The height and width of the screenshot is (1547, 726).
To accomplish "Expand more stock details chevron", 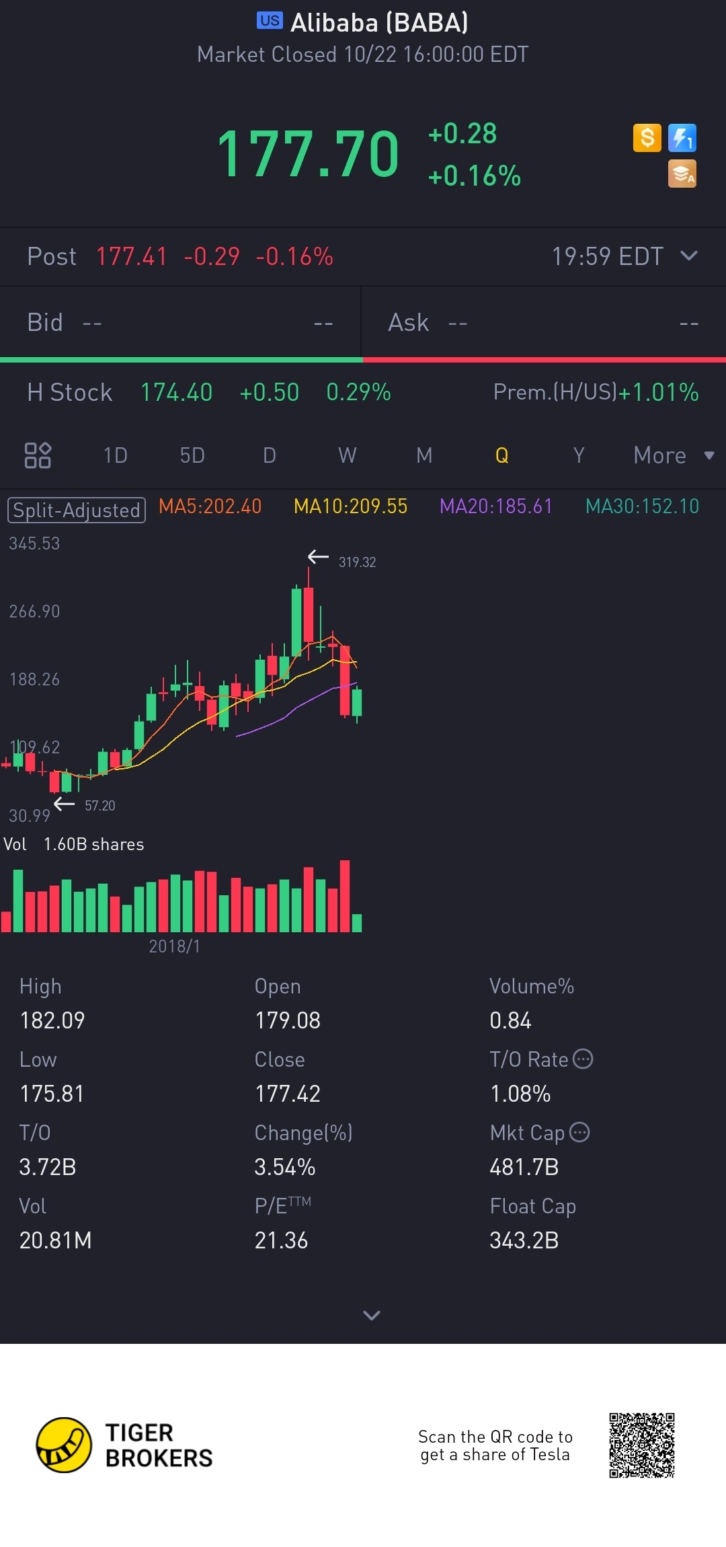I will [x=372, y=1315].
